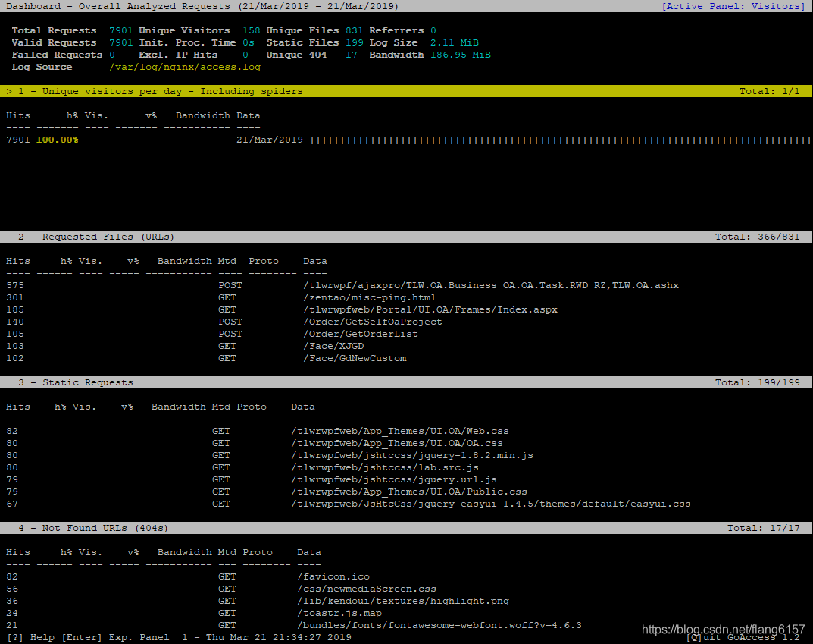Select the lab.src.js static row
The image size is (813, 644).
pyautogui.click(x=242, y=467)
